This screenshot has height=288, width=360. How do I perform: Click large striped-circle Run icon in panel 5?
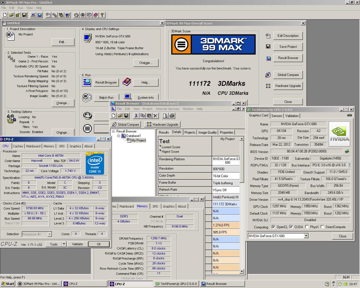[87, 129]
